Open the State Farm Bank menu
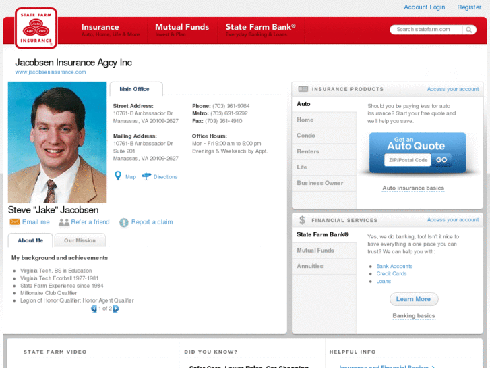 pyautogui.click(x=261, y=30)
